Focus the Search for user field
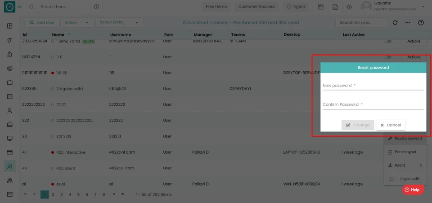The width and height of the screenshot is (432, 203). [x=361, y=22]
